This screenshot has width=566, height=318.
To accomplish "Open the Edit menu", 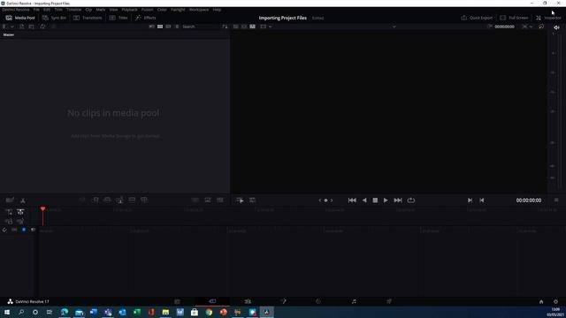I will coord(47,10).
